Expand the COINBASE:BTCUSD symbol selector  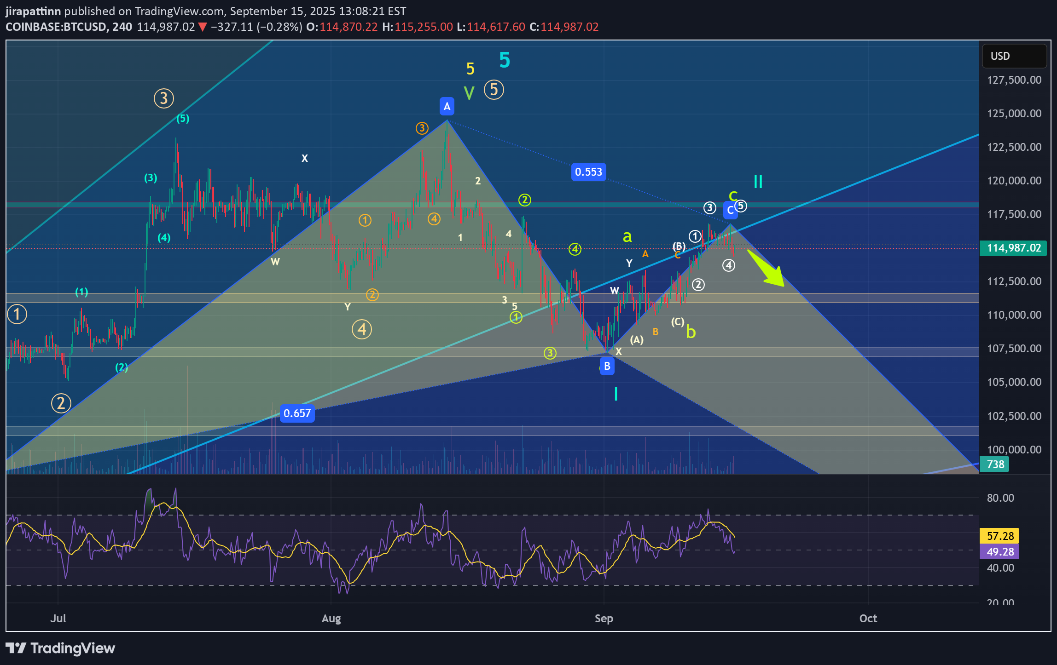[58, 27]
